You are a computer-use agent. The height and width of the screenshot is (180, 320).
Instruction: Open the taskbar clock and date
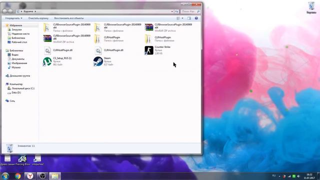point(309,176)
